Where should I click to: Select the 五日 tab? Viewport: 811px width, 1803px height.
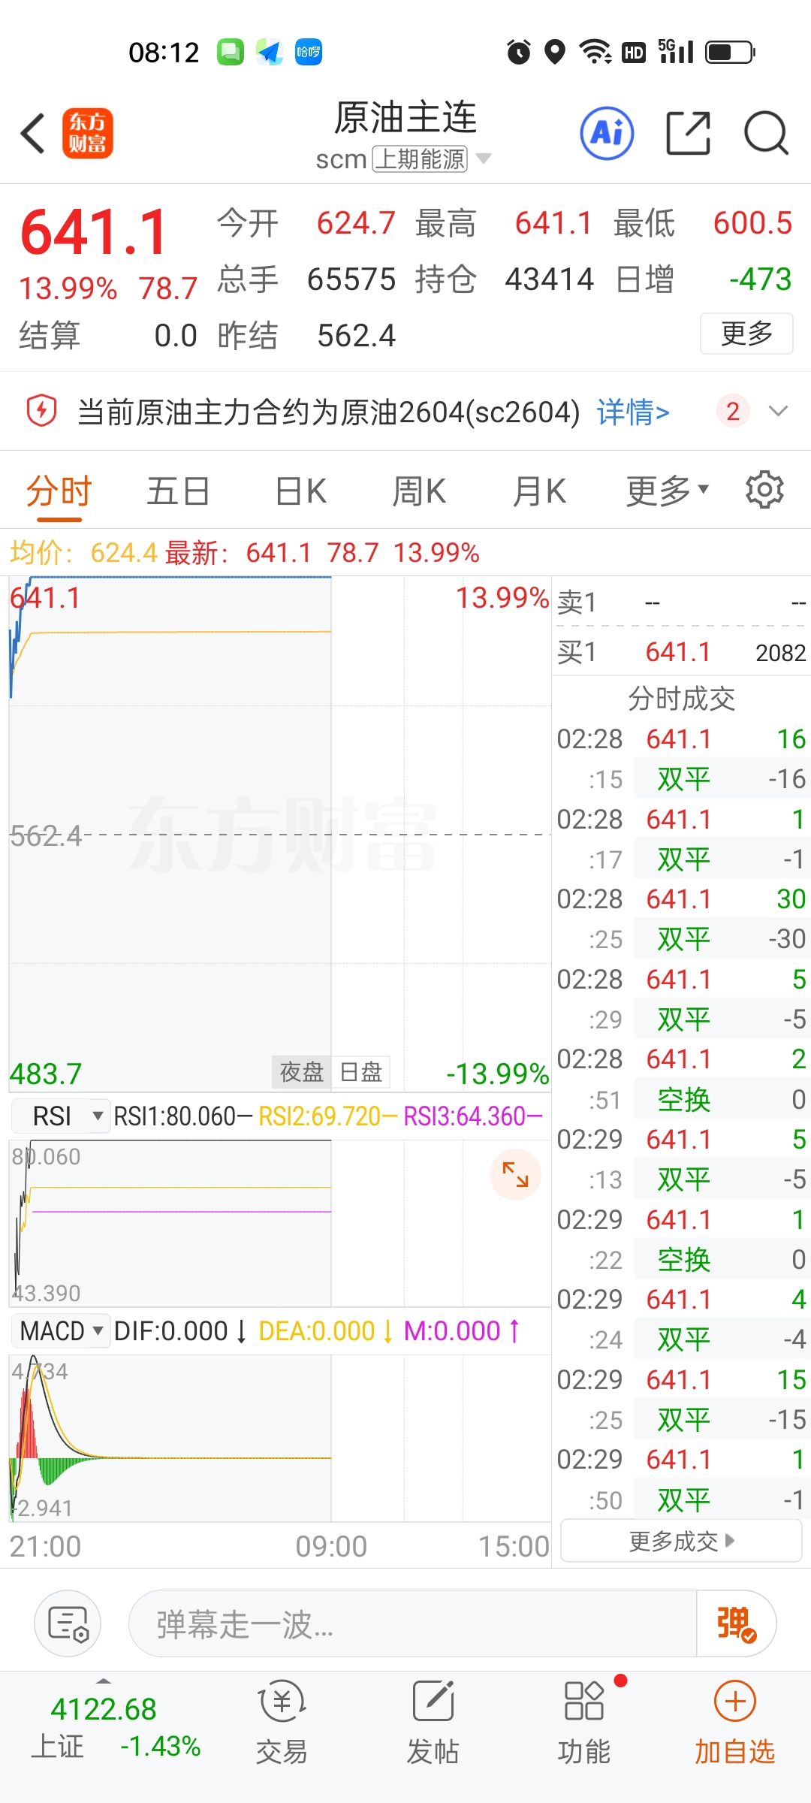point(178,491)
